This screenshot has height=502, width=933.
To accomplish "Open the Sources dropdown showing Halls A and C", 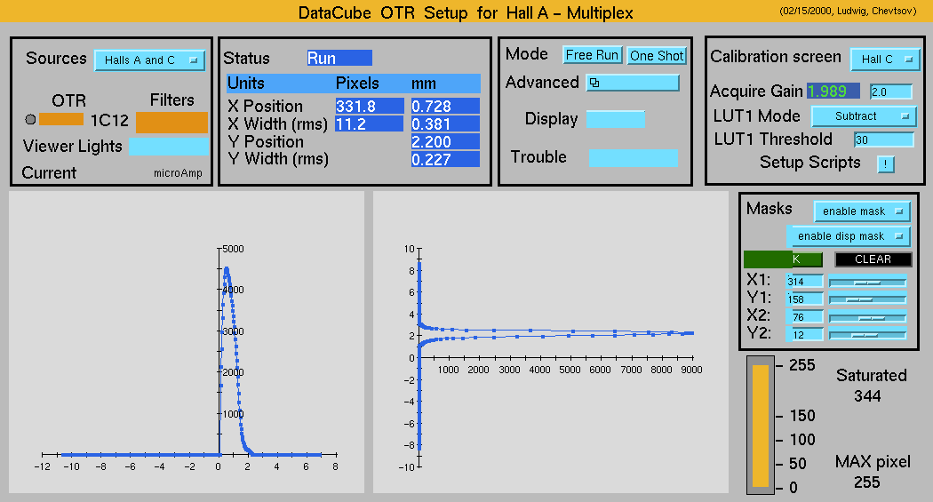I will (x=149, y=60).
